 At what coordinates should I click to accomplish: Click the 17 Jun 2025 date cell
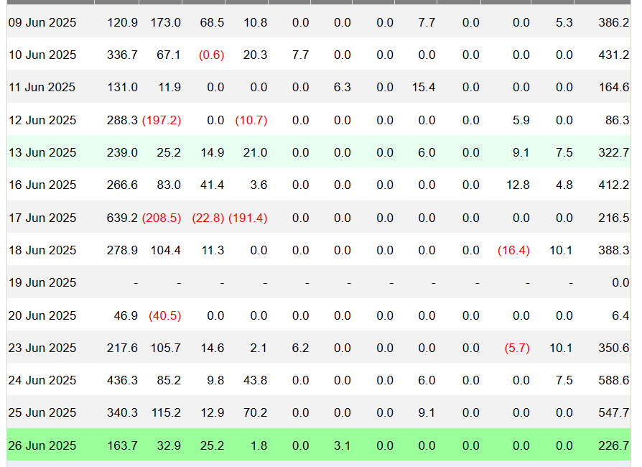click(x=42, y=218)
